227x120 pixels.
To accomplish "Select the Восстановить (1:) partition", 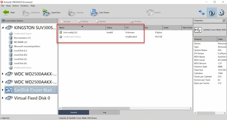I will (x=22, y=38).
